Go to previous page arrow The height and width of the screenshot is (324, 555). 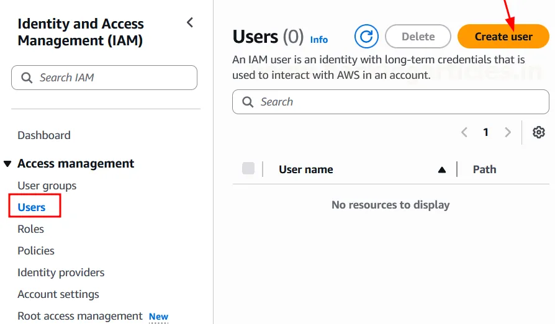click(x=464, y=132)
